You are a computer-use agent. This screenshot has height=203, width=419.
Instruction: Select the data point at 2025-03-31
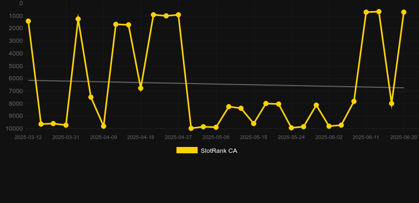tap(66, 125)
